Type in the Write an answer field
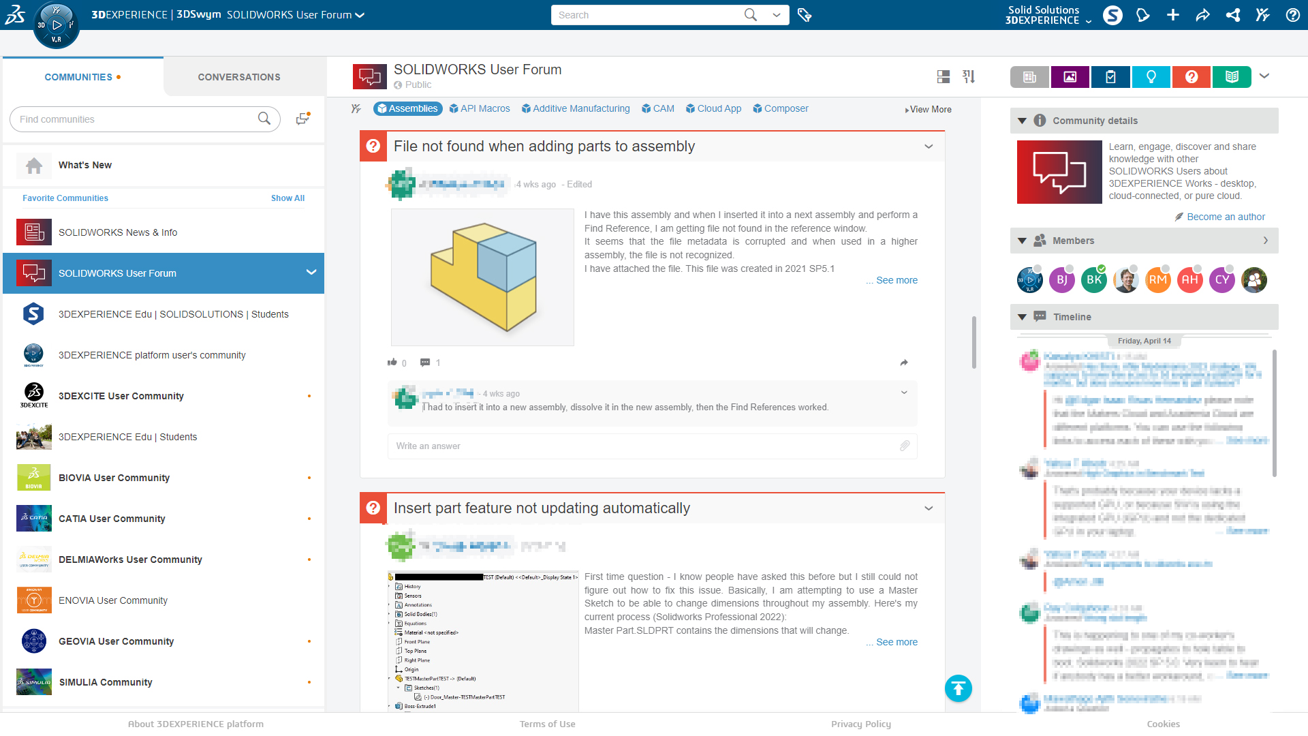Viewport: 1308px width, 736px height. [613, 446]
